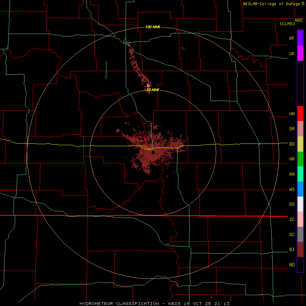
Task: Click the [CLAS] label
Action: [x=287, y=24]
